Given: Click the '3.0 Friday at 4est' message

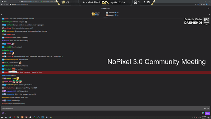Looking at the screenshot, I should point(22,91).
